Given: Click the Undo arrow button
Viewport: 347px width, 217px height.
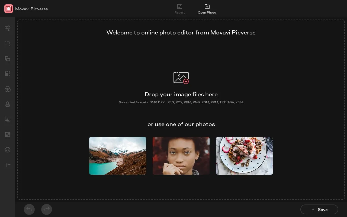Looking at the screenshot, I should coord(29,209).
